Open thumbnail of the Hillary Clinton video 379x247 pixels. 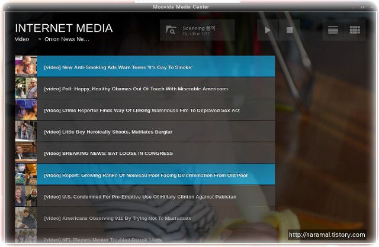26,196
